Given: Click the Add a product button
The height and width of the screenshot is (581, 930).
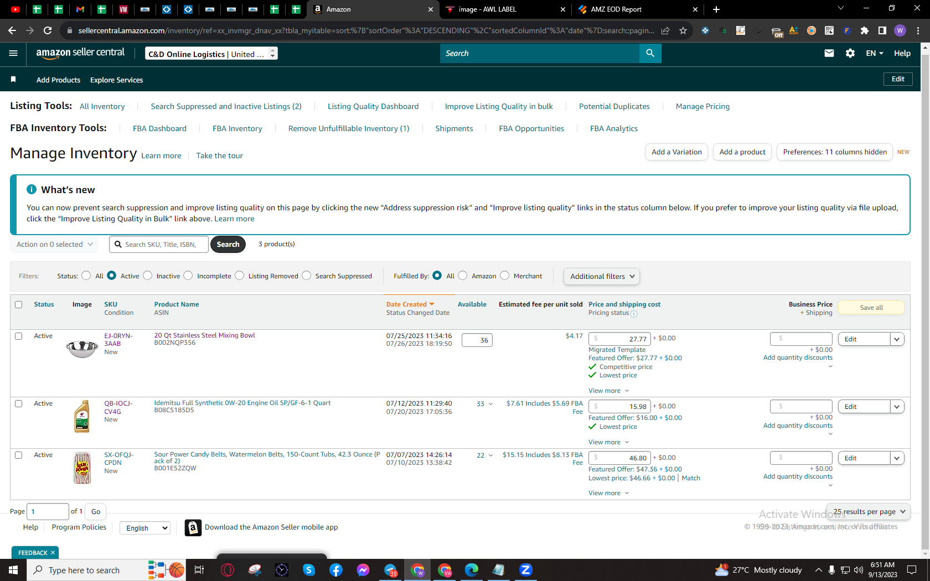Looking at the screenshot, I should 742,152.
